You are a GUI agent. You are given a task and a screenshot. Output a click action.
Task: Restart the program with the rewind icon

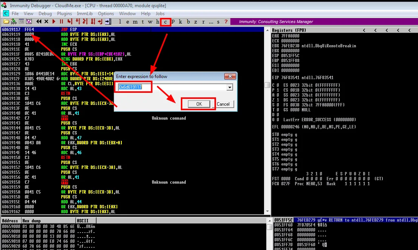tap(39, 22)
